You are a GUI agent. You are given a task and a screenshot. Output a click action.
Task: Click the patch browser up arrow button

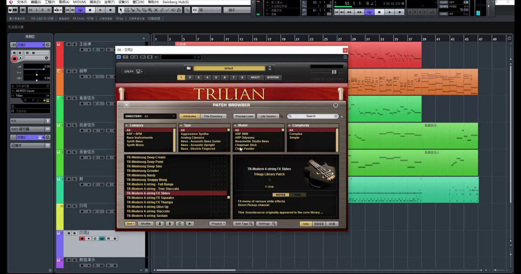pyautogui.click(x=170, y=224)
